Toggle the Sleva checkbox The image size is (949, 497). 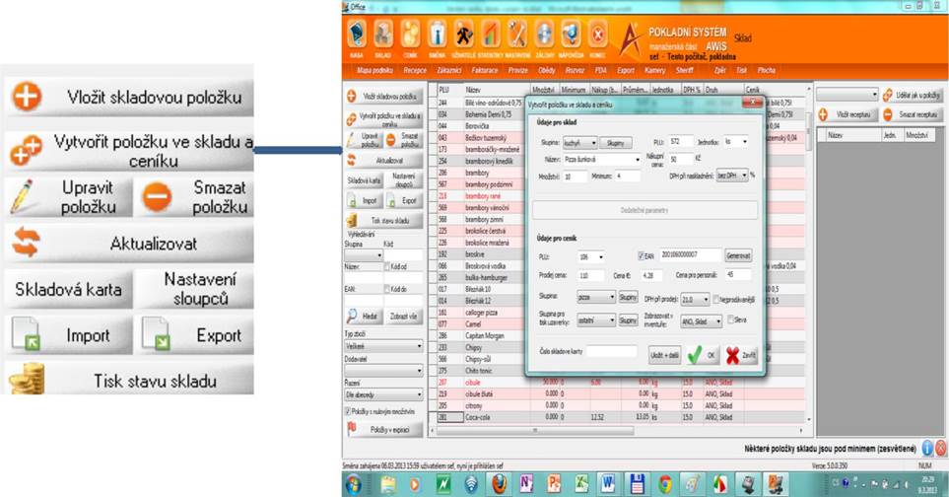click(x=730, y=319)
